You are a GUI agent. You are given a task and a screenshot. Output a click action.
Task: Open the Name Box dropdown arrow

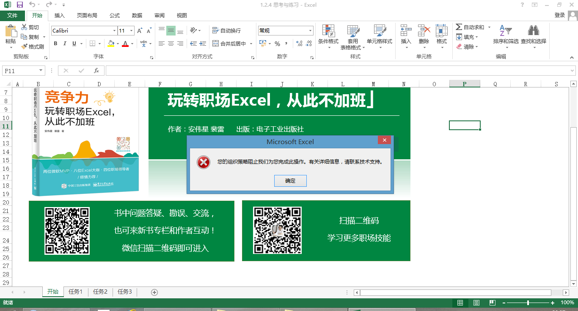click(x=41, y=71)
